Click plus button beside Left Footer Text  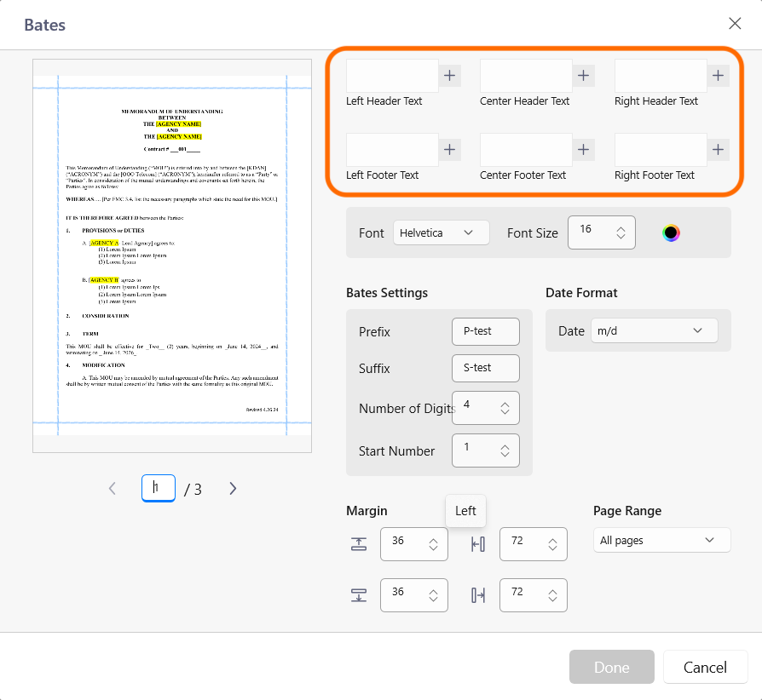[x=450, y=150]
